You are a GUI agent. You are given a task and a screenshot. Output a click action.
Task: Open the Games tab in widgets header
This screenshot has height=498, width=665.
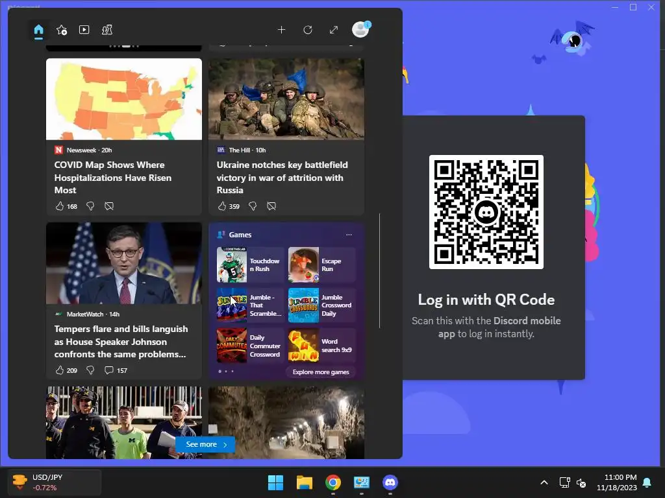click(x=107, y=30)
